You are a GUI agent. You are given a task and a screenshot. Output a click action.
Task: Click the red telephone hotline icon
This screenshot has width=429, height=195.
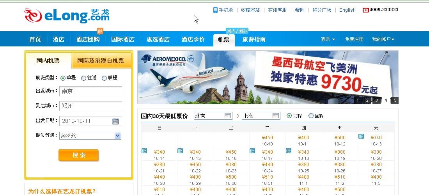click(x=365, y=10)
